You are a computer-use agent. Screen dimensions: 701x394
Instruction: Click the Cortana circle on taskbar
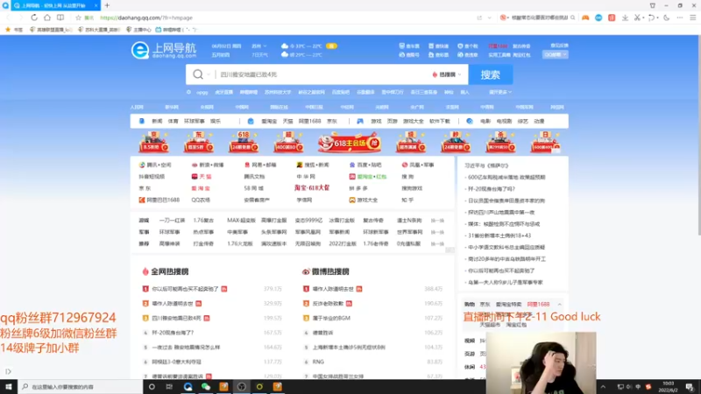(x=152, y=387)
